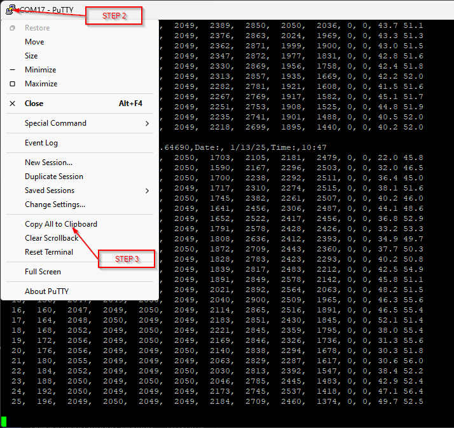Open About PuTTY

pyautogui.click(x=47, y=291)
